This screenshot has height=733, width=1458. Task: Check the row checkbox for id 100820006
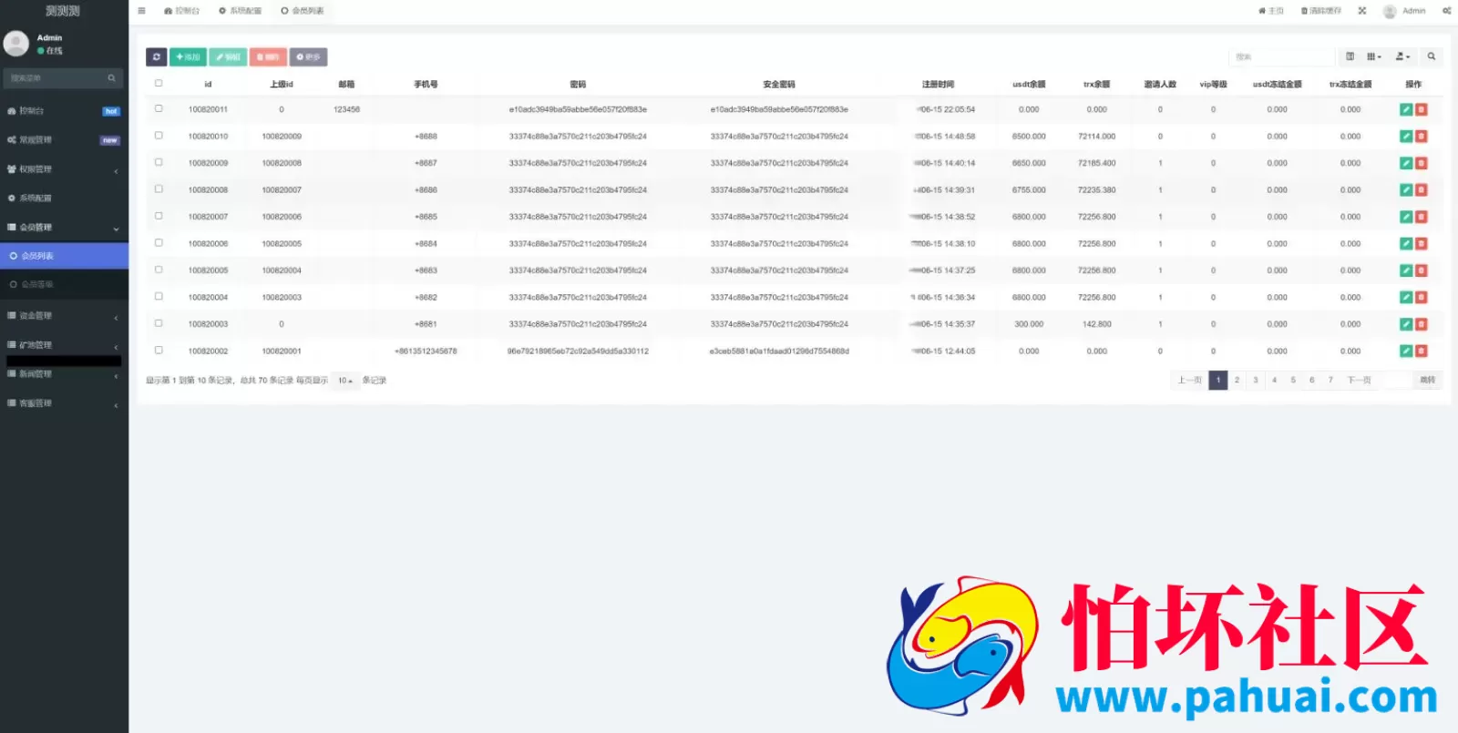tap(159, 243)
